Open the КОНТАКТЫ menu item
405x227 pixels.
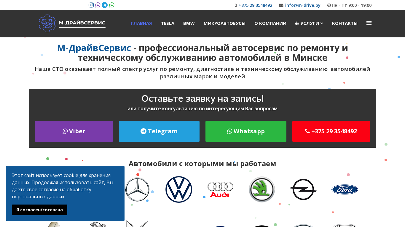[x=345, y=23]
